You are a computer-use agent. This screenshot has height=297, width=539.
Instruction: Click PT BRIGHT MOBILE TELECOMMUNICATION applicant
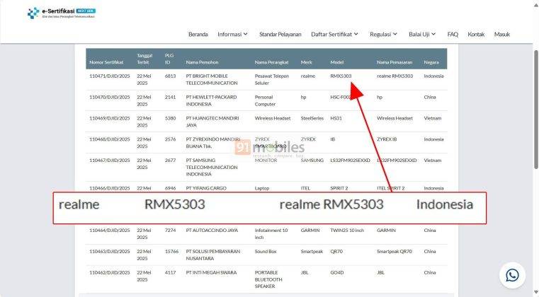pyautogui.click(x=212, y=80)
